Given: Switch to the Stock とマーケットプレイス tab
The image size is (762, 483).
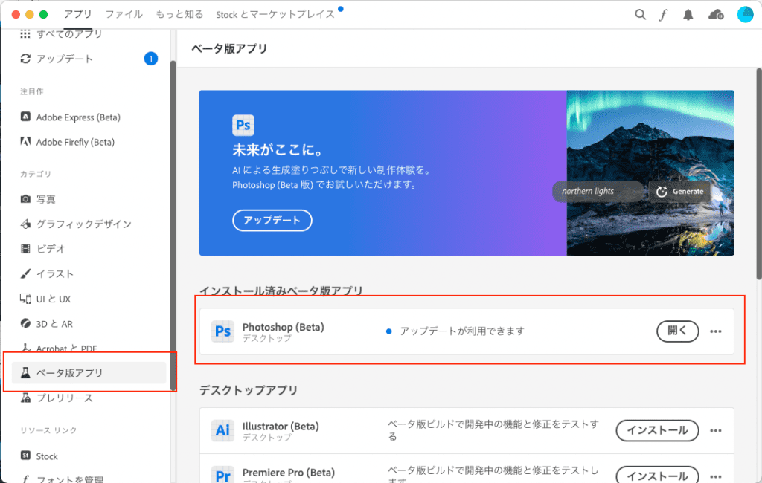Looking at the screenshot, I should (275, 14).
